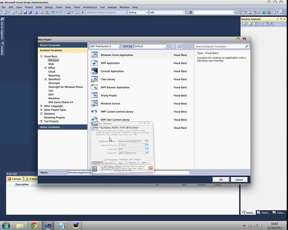Screen dimensions: 288x230
Task: Pin the Solution Explorer panel
Action: click(x=281, y=19)
